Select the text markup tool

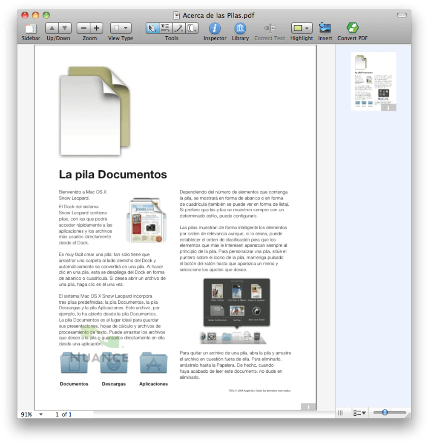[x=165, y=27]
